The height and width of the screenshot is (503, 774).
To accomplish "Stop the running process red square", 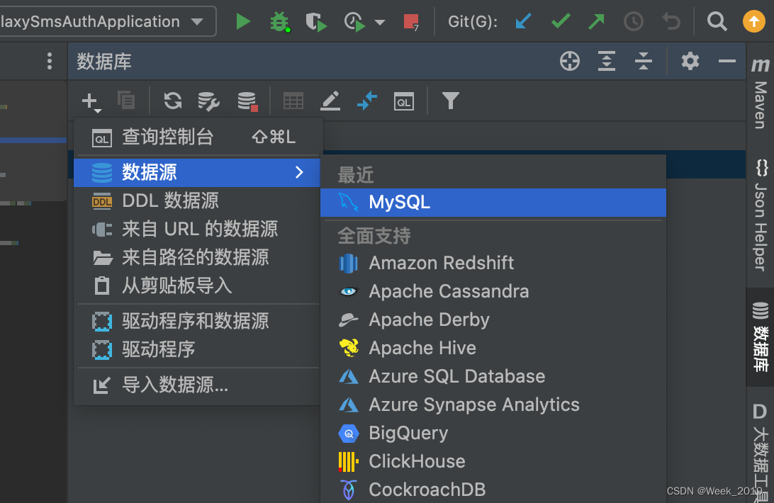I will pos(410,22).
